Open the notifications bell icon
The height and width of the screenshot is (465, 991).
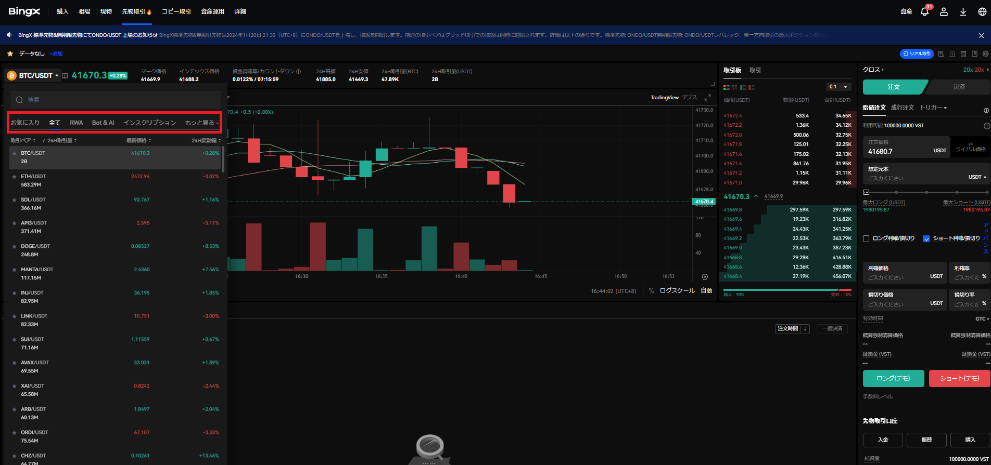pyautogui.click(x=924, y=11)
